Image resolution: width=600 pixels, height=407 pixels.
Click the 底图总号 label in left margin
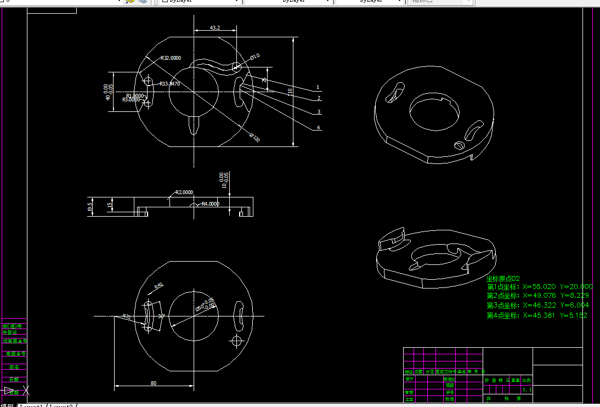pos(16,354)
